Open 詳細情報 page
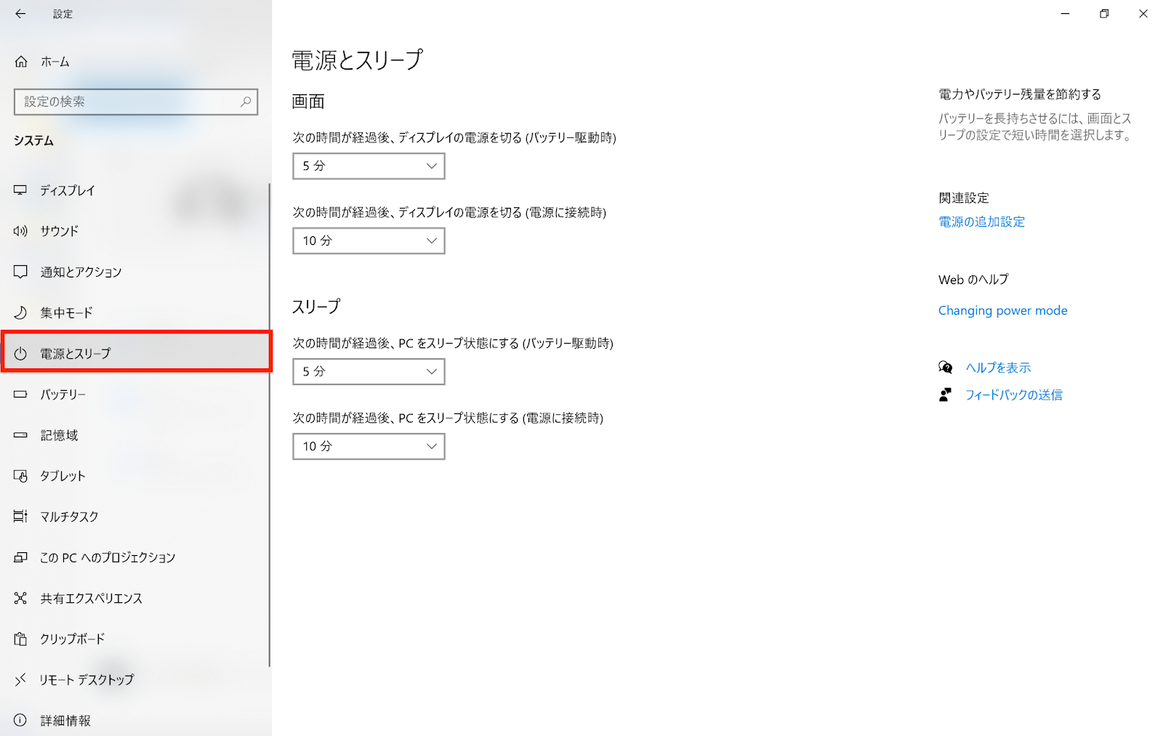This screenshot has width=1163, height=736. [x=134, y=720]
